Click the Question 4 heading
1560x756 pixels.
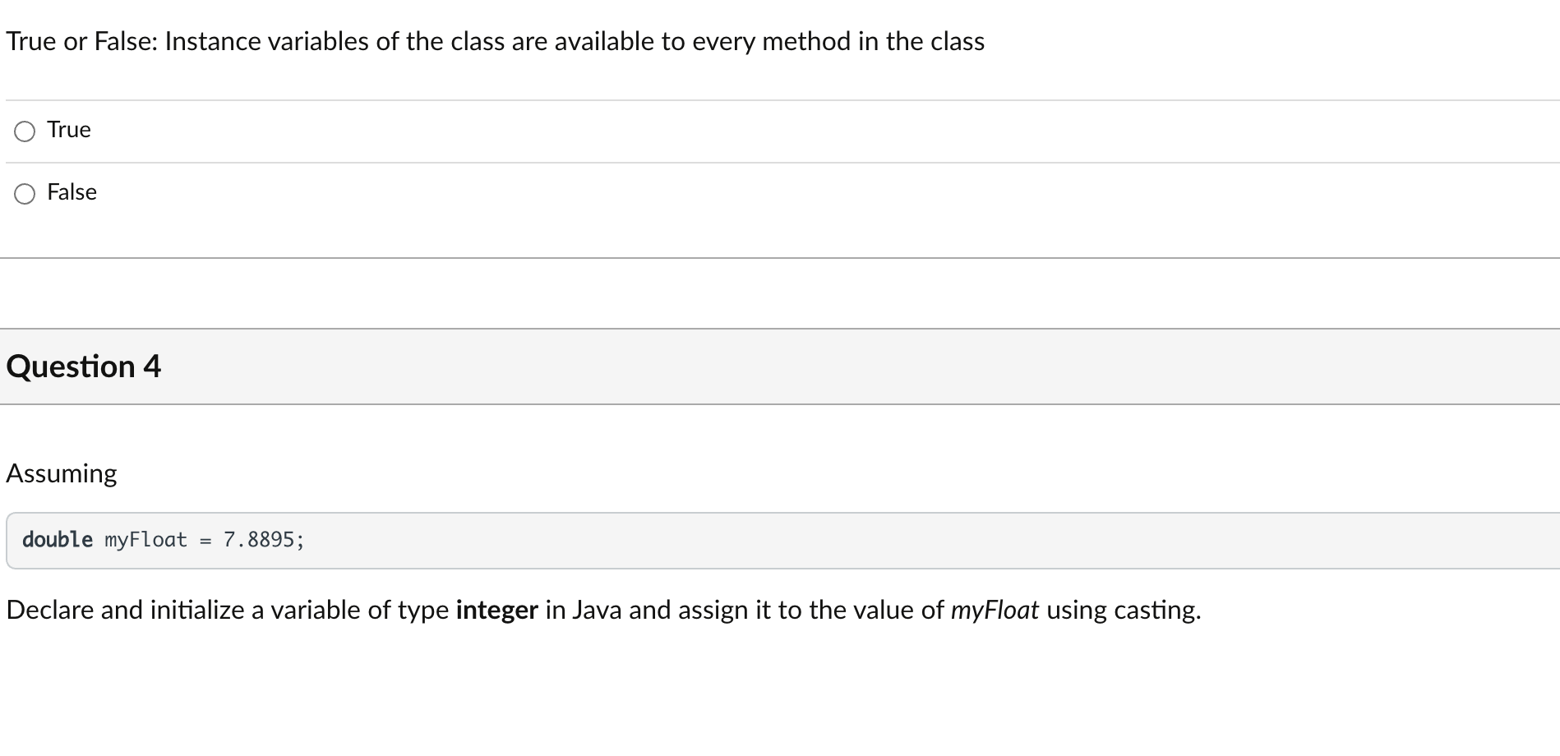84,366
